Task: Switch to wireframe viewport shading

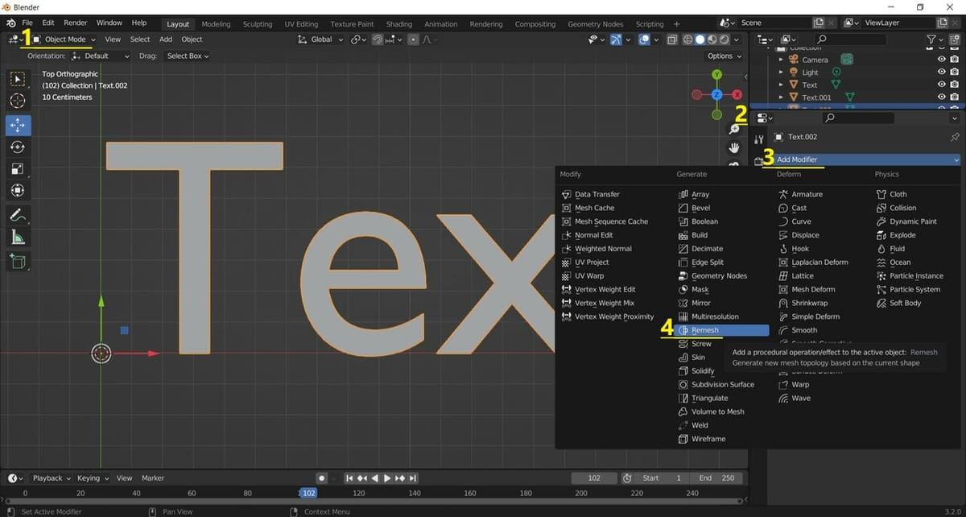Action: (688, 39)
